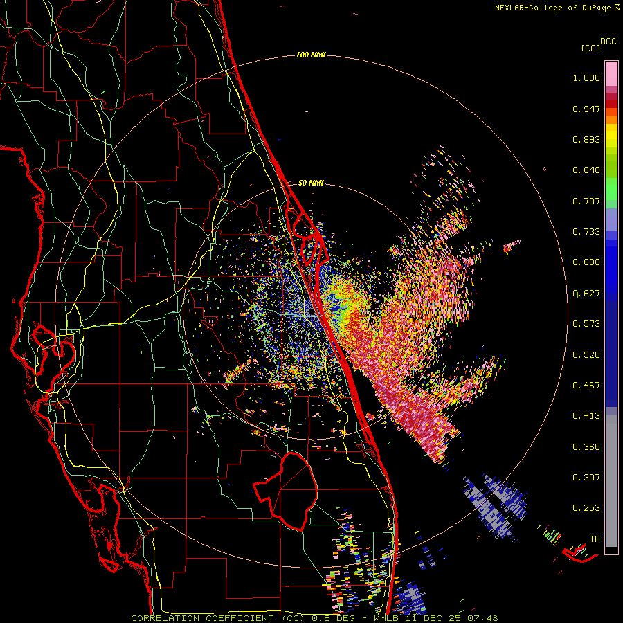Click the DCC product label above color bar
Image resolution: width=623 pixels, height=623 pixels.
tap(608, 42)
